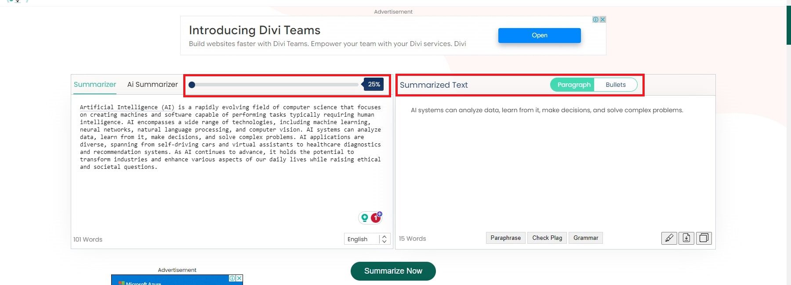
Task: Click Open on the Divi Teams ad
Action: coord(540,36)
